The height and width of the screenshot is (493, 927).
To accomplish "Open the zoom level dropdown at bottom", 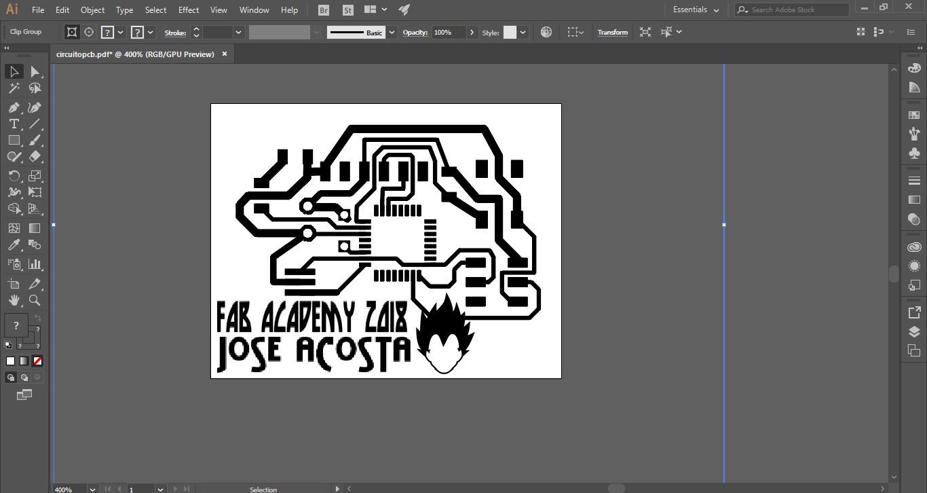I will (92, 489).
